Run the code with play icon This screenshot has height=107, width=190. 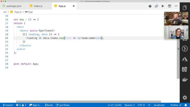pos(163,6)
